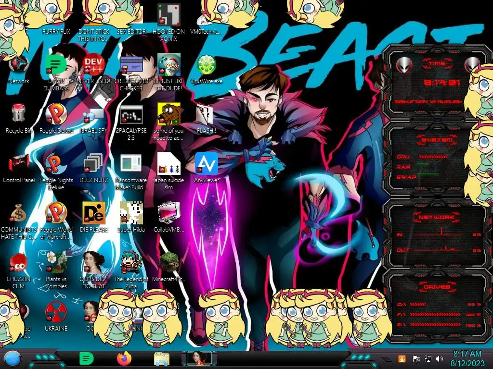This screenshot has height=369, width=493.
Task: Open CollabVMB... monitor icon
Action: click(169, 218)
